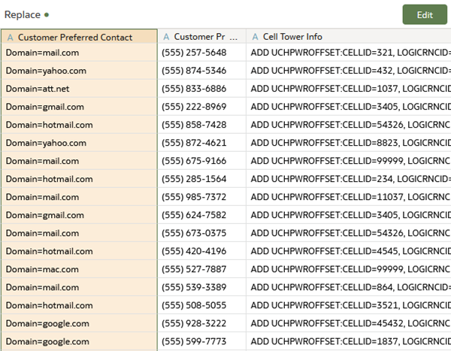Select phone cell (555) 599-7773
This screenshot has width=451, height=351.
tap(202, 341)
